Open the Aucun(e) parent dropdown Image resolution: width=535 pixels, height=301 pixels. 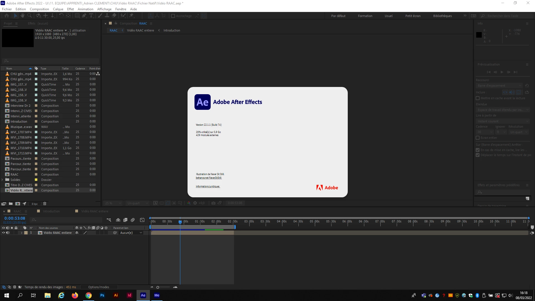[131, 233]
